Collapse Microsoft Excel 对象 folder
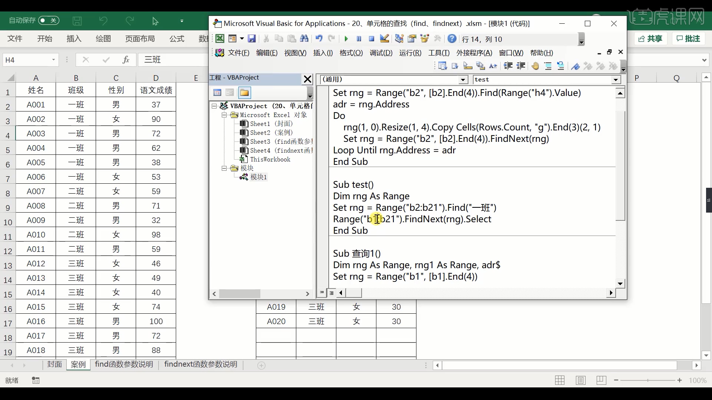The height and width of the screenshot is (400, 712). click(224, 115)
